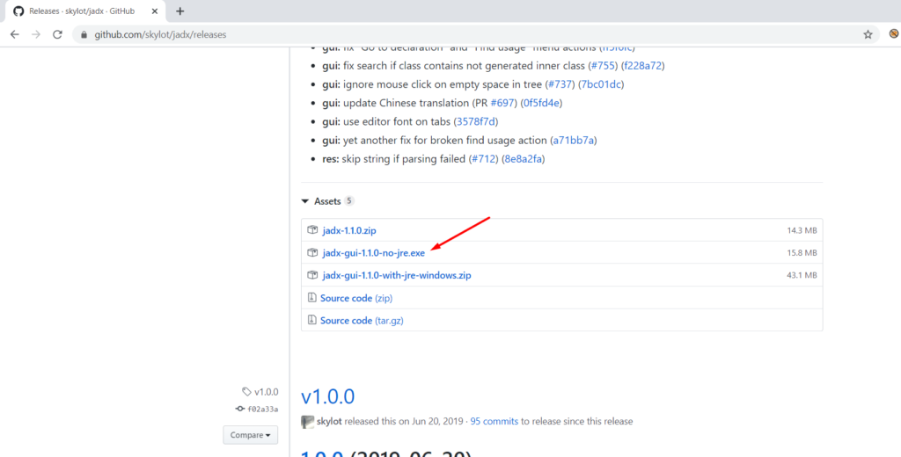The image size is (901, 457).
Task: Open the v1.0.0 release heading link
Action: pyautogui.click(x=328, y=396)
